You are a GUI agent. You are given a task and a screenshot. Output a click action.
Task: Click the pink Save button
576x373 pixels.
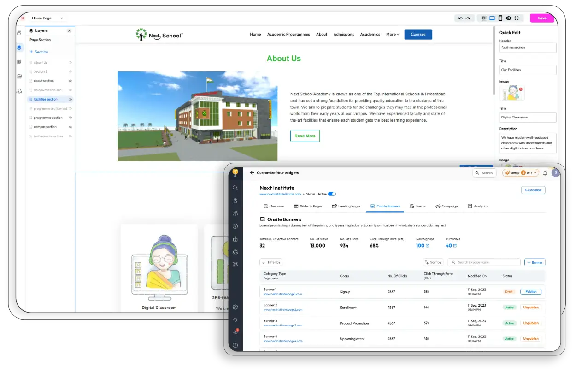pyautogui.click(x=542, y=18)
